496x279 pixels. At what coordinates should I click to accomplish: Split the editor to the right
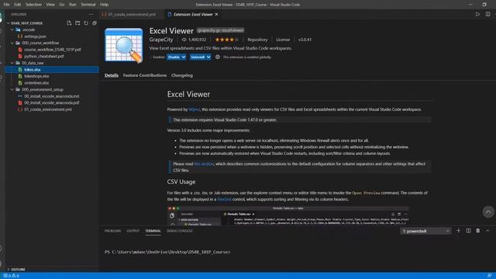487,14
